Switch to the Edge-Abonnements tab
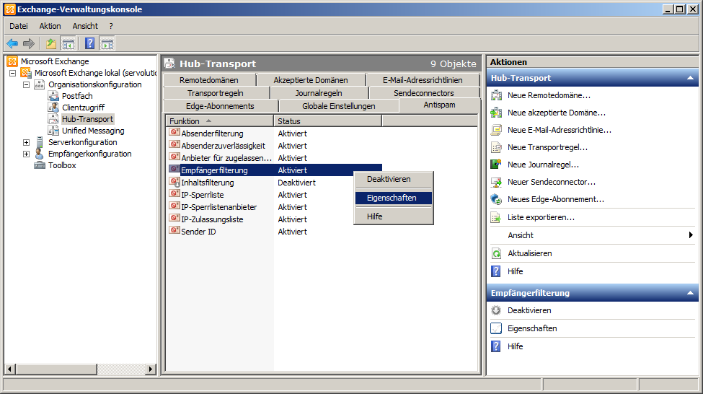703x394 pixels. (x=221, y=106)
